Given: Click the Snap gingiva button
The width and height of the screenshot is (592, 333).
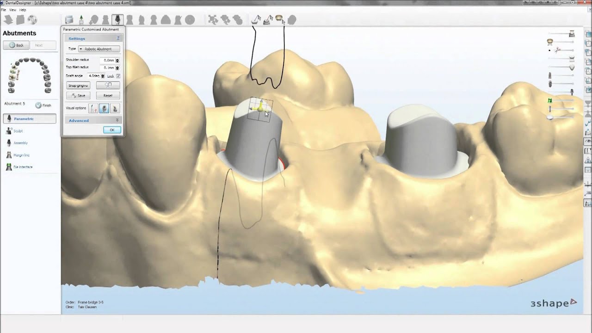Looking at the screenshot, I should pyautogui.click(x=78, y=86).
